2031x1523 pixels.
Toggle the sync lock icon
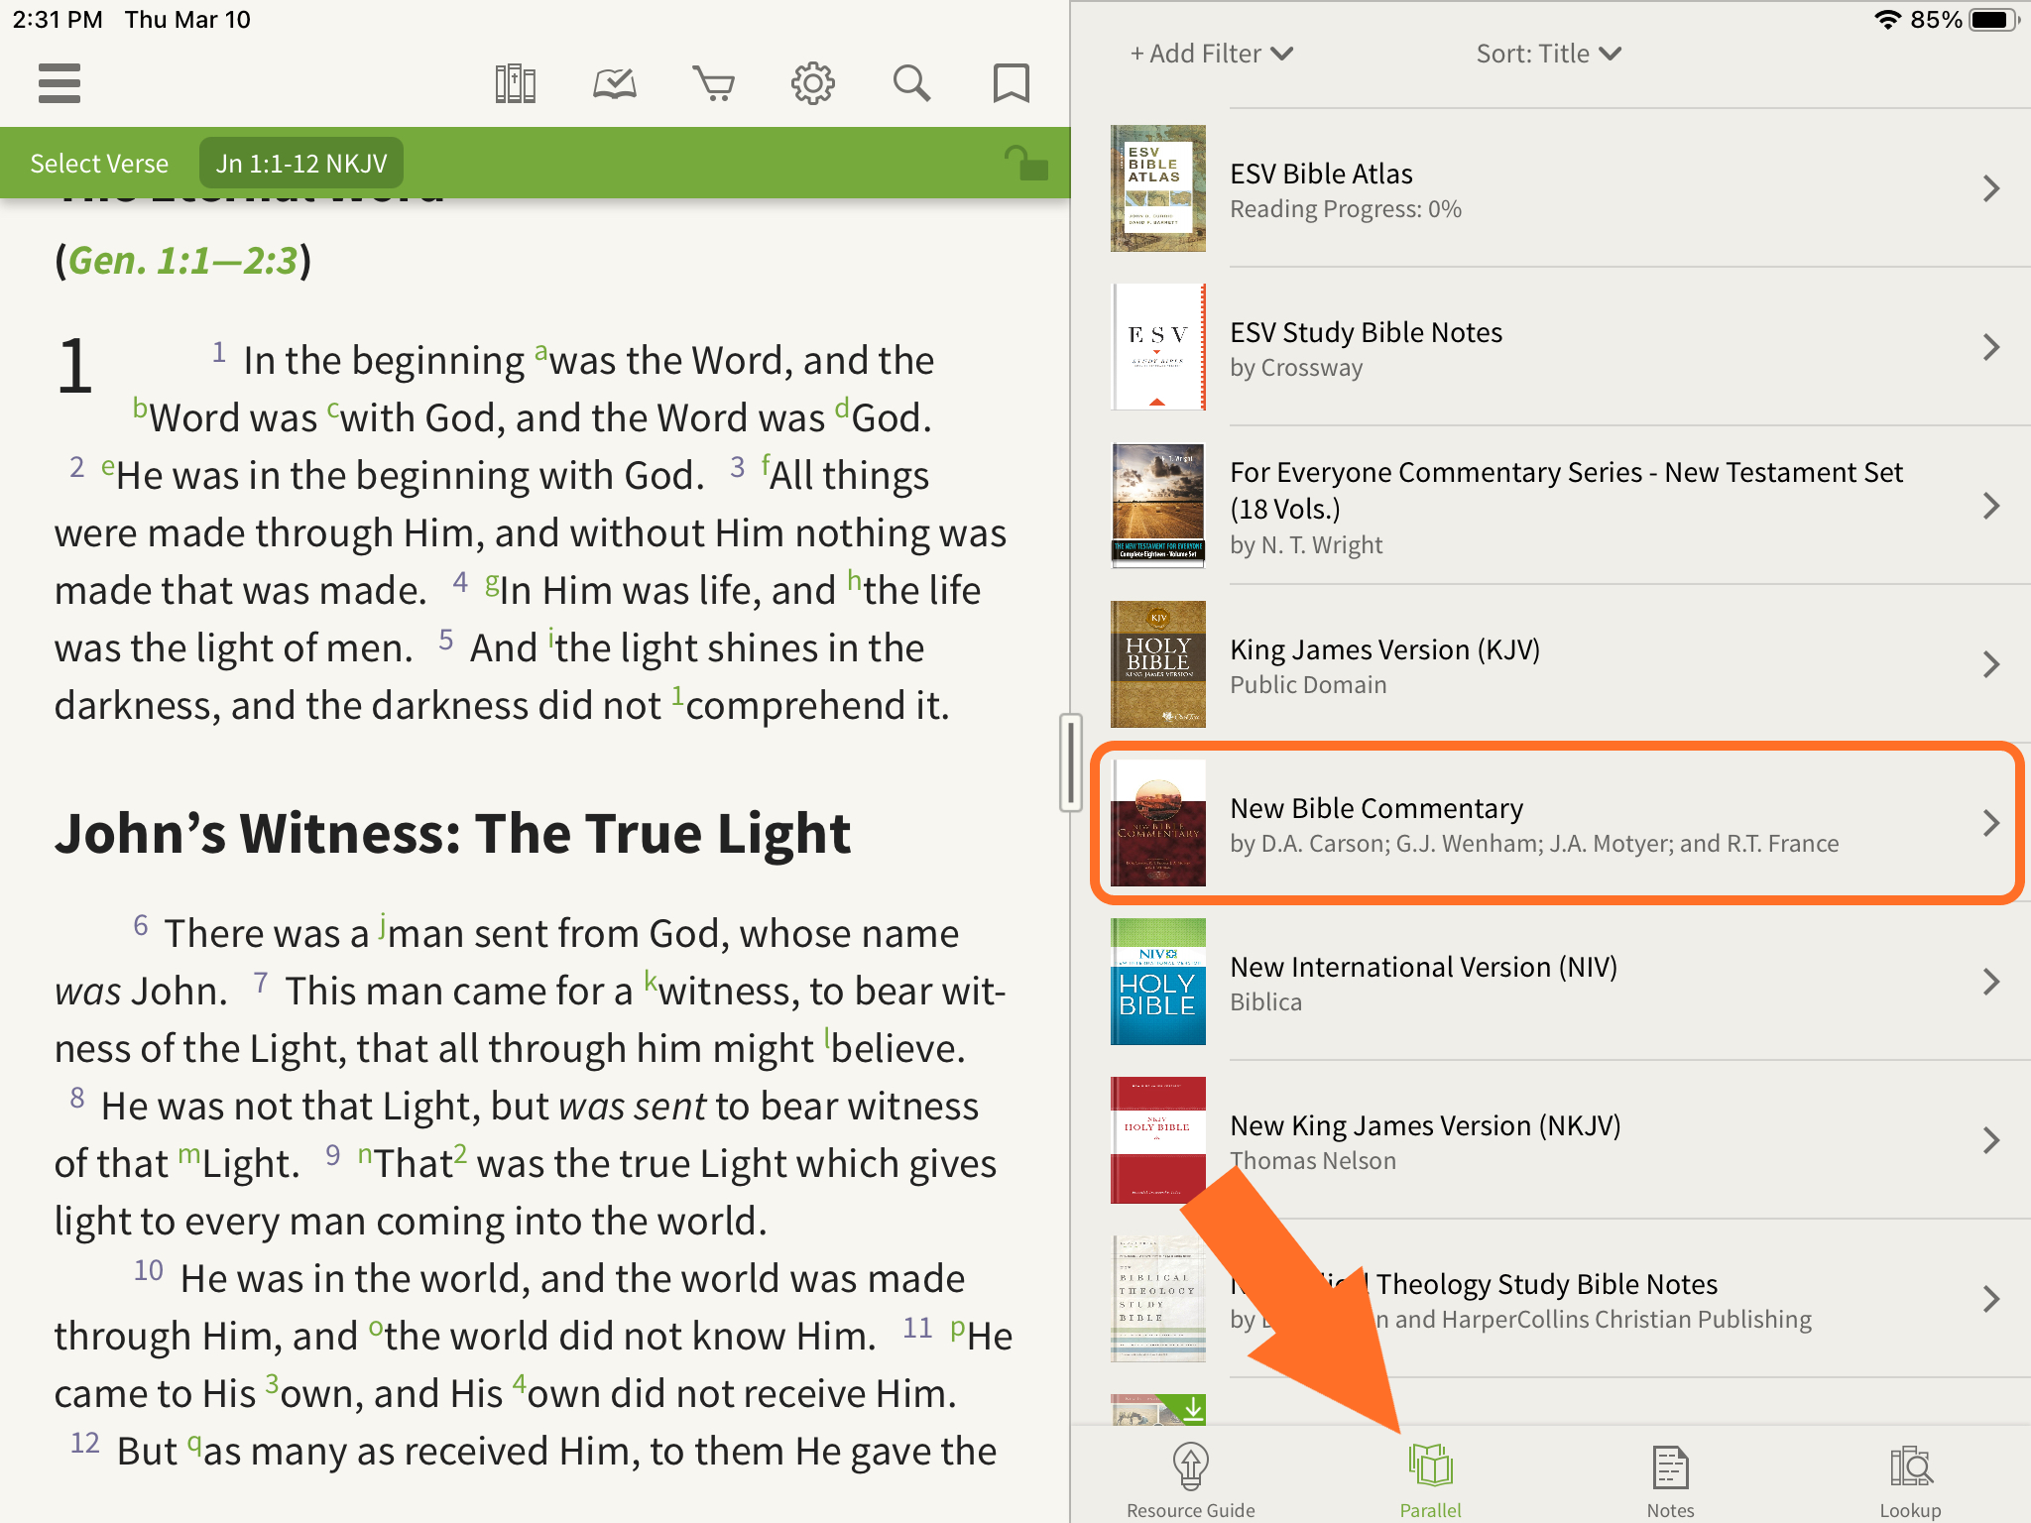1026,163
